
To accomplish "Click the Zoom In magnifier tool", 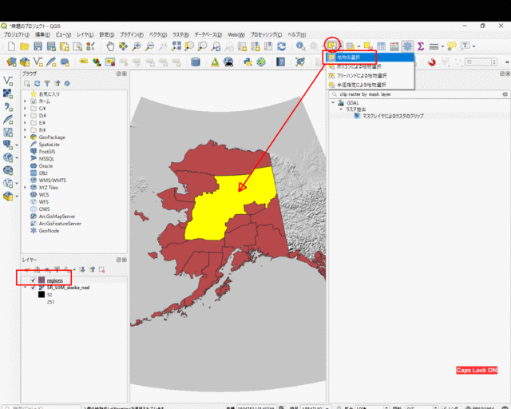I will (137, 46).
